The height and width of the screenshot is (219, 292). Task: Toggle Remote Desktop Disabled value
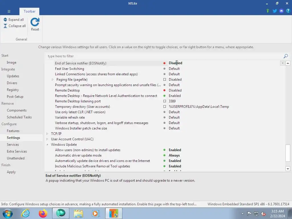coord(175,90)
